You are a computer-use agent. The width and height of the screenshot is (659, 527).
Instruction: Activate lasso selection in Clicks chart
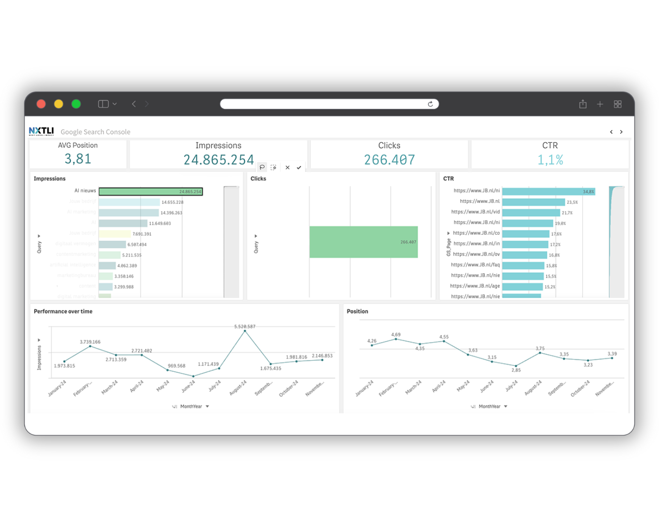262,167
